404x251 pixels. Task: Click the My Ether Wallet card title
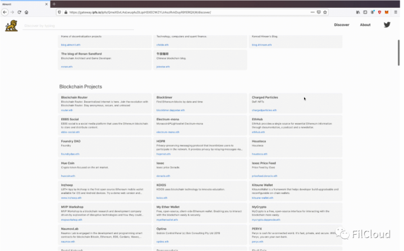coord(168,207)
